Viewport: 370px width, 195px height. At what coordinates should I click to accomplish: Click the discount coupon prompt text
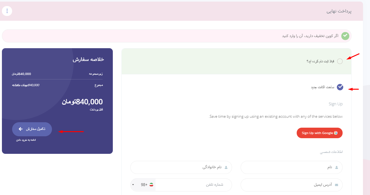tap(310, 36)
